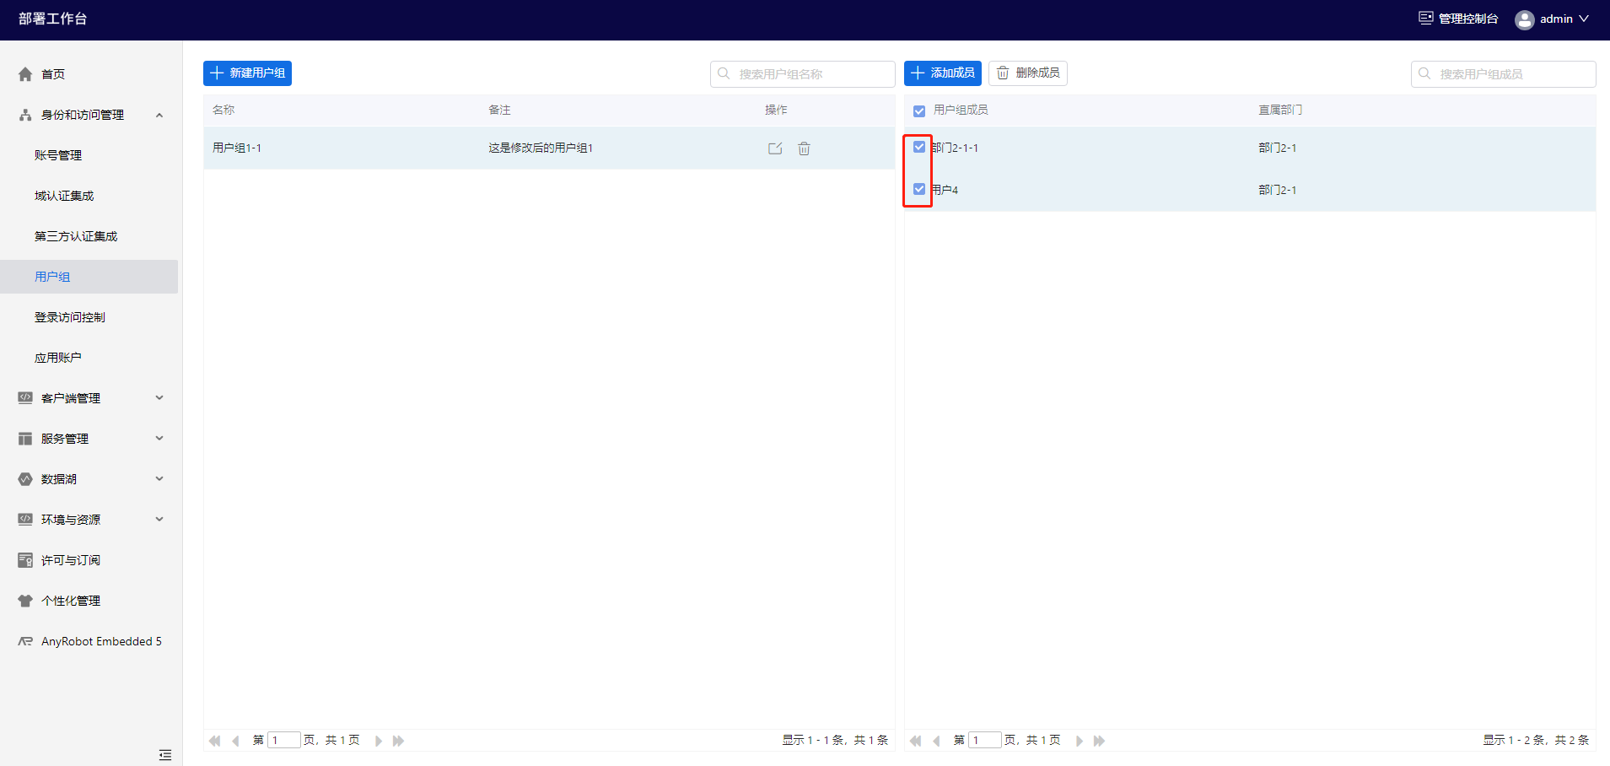Click the search icon in member search

click(1424, 73)
